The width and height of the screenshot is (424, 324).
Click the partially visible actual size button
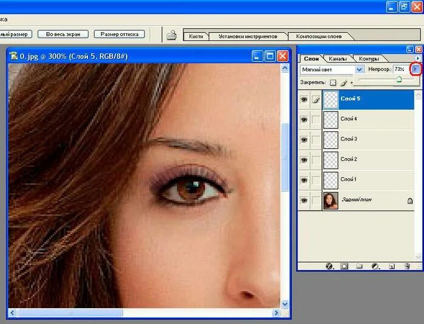[16, 35]
